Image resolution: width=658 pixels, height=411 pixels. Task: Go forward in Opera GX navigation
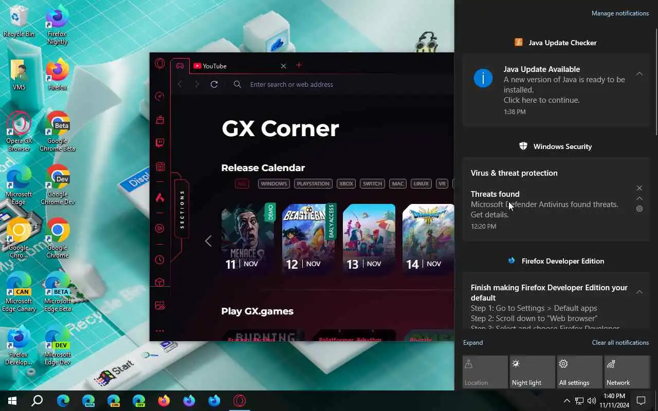click(x=197, y=84)
